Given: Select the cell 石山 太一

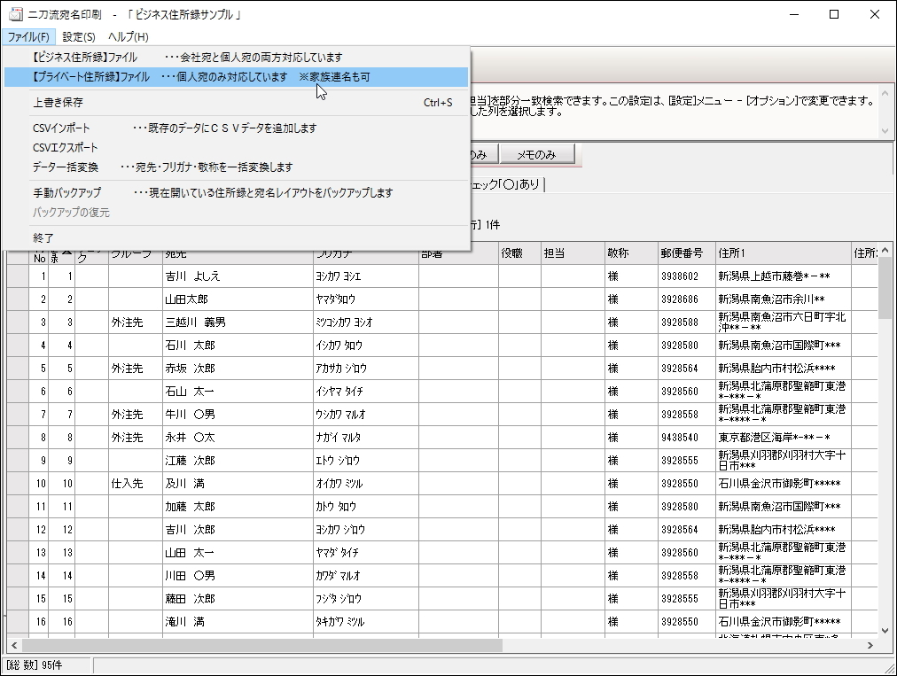Looking at the screenshot, I should coord(238,392).
